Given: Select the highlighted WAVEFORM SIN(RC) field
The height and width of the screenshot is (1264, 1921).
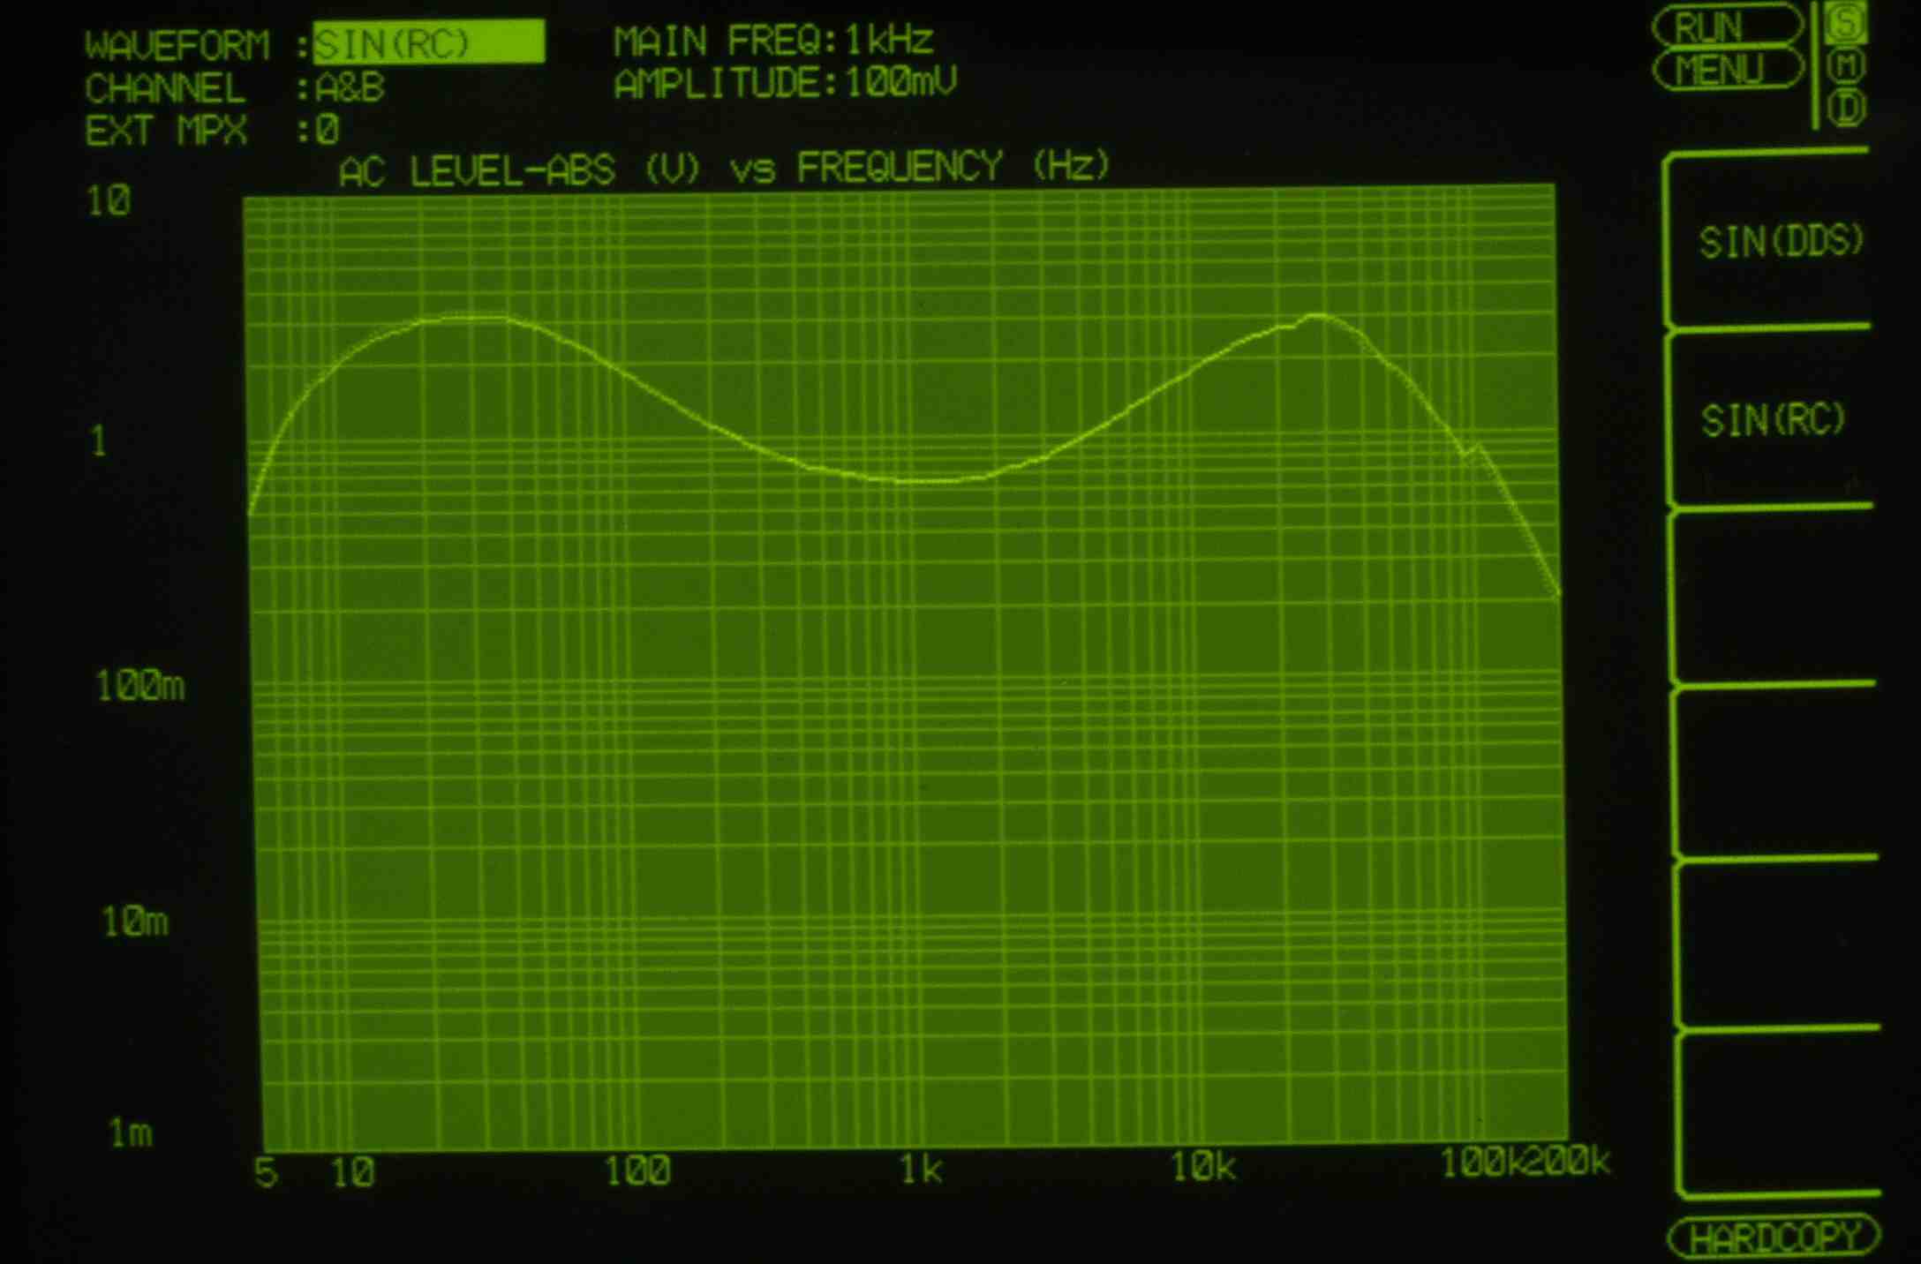Looking at the screenshot, I should [429, 42].
